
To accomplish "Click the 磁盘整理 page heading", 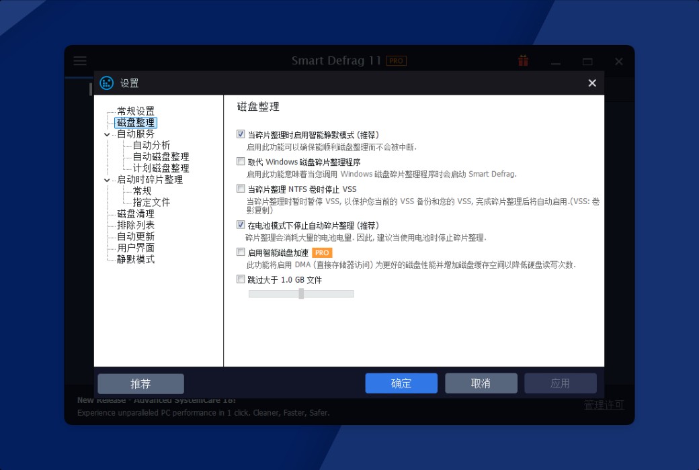I will (x=258, y=107).
